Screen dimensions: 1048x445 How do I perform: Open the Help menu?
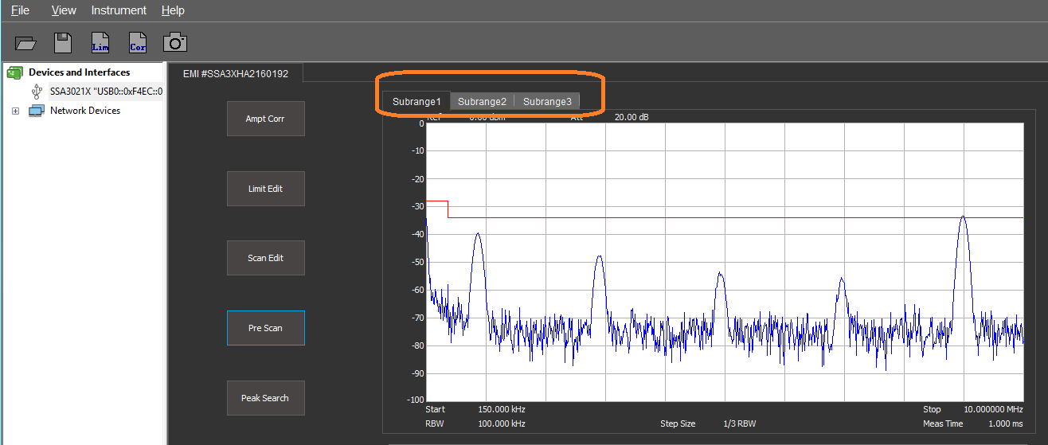tap(173, 10)
